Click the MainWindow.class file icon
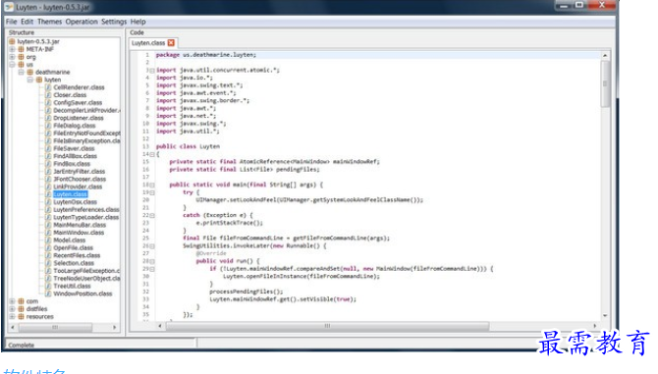 48,233
